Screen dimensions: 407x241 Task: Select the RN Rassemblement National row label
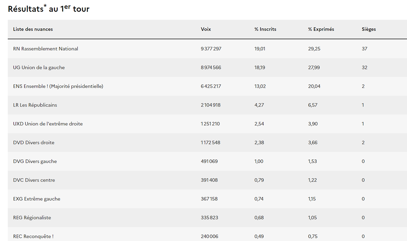point(46,49)
